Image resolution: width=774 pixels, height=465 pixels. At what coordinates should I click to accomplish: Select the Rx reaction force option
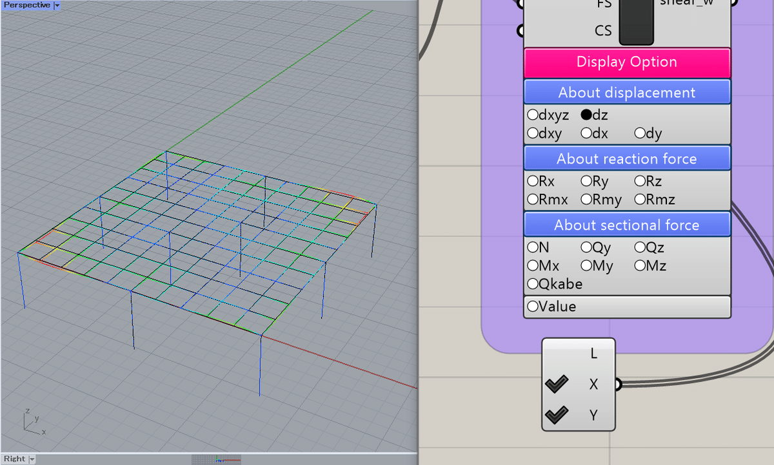click(x=533, y=182)
